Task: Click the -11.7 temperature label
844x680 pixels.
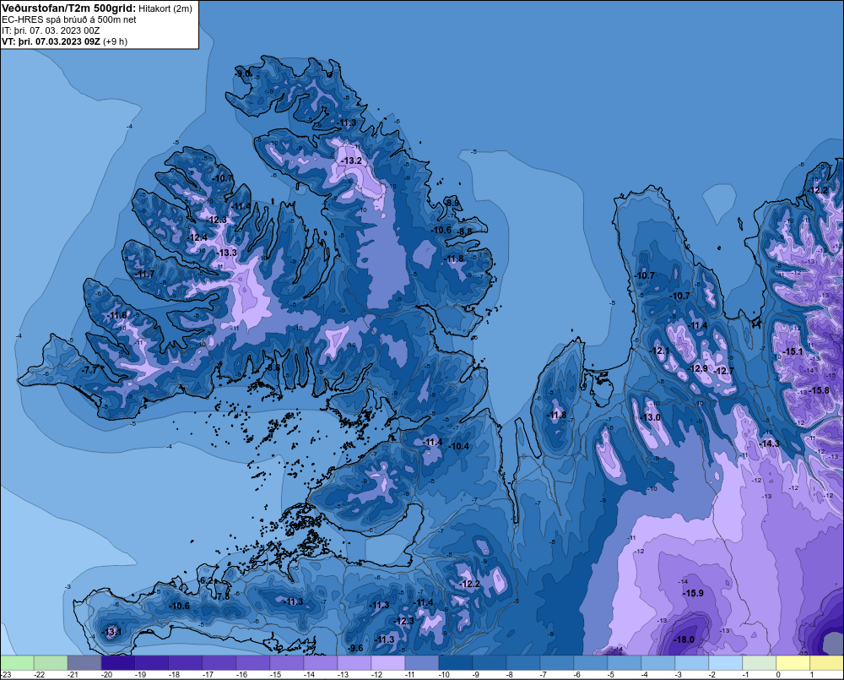Action: (145, 275)
